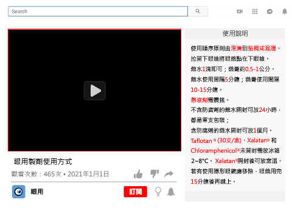Screen dimensions: 292x219
Task: Toggle channel notification bell near 訂閱
Action: (x=171, y=192)
